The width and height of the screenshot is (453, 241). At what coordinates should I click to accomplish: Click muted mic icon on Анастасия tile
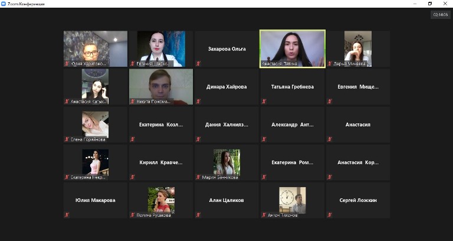tap(330, 139)
